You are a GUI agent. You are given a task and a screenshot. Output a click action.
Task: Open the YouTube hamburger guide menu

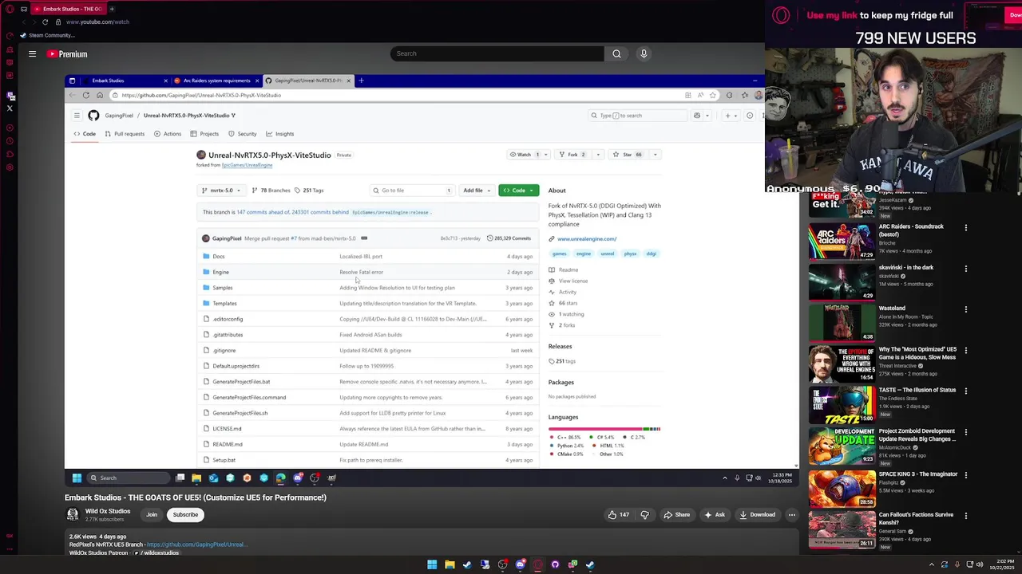[x=32, y=54]
